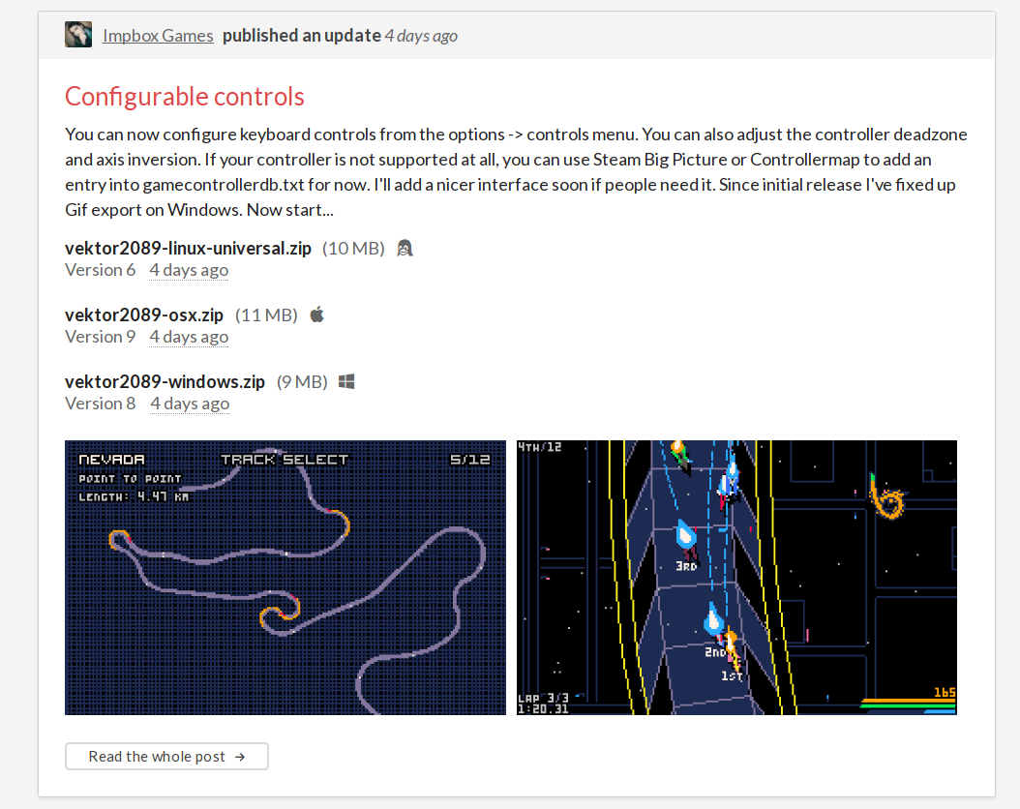The width and height of the screenshot is (1020, 809).
Task: Click the arrow in Read the whole post
Action: pos(240,757)
